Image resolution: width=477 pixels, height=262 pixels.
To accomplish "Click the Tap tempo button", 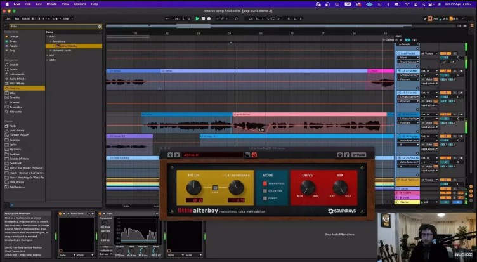I will [x=16, y=18].
